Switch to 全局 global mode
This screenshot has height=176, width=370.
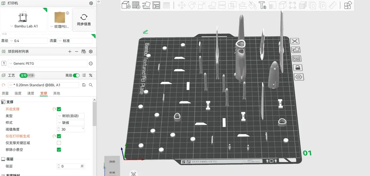(24, 75)
